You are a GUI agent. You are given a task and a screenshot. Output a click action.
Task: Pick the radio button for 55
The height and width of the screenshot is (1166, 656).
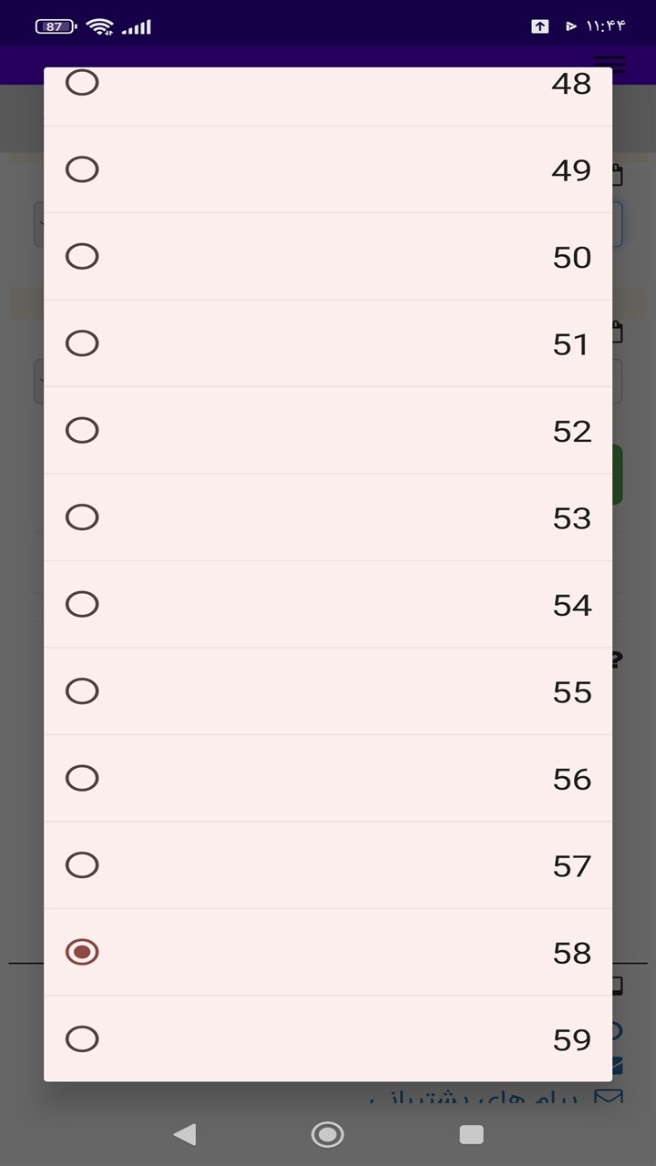(82, 691)
